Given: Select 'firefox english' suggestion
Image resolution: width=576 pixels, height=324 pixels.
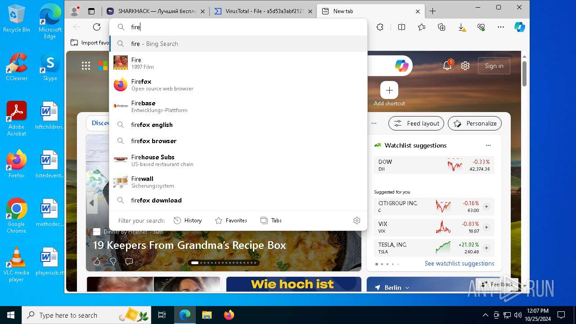Looking at the screenshot, I should tap(238, 125).
